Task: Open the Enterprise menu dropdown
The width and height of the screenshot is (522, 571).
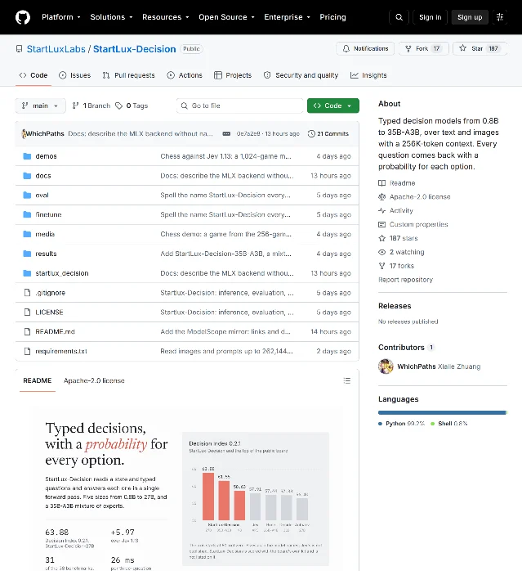Action: click(287, 17)
